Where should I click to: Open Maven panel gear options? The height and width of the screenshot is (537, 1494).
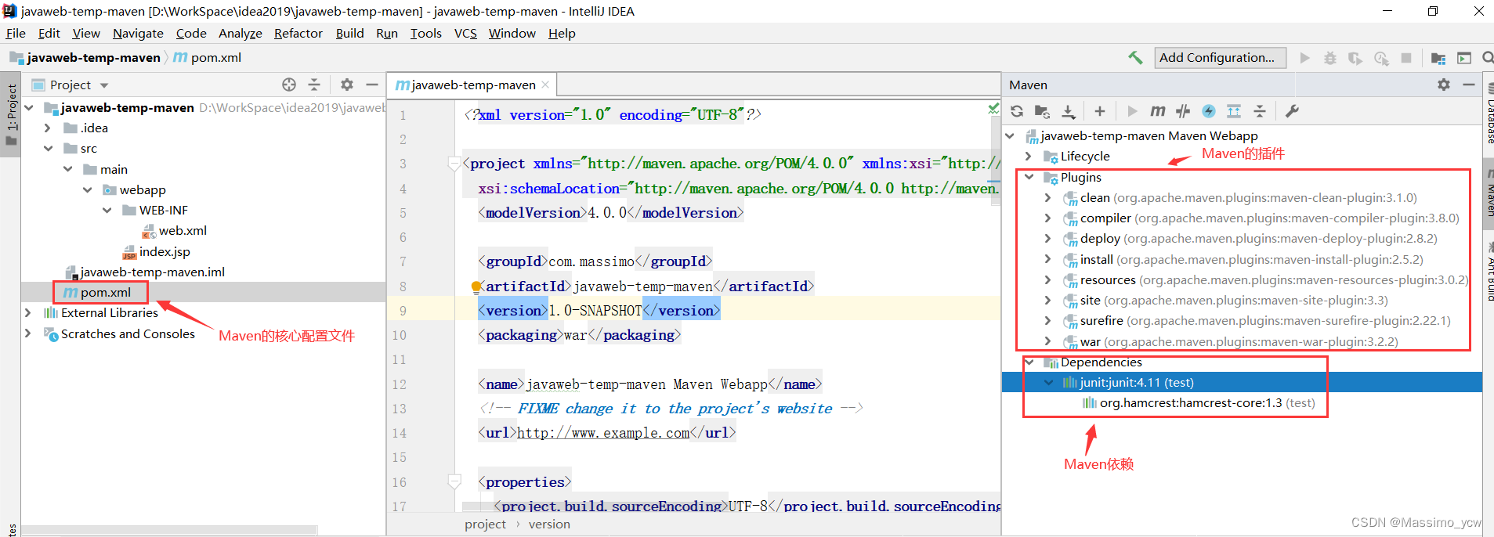coord(1444,85)
